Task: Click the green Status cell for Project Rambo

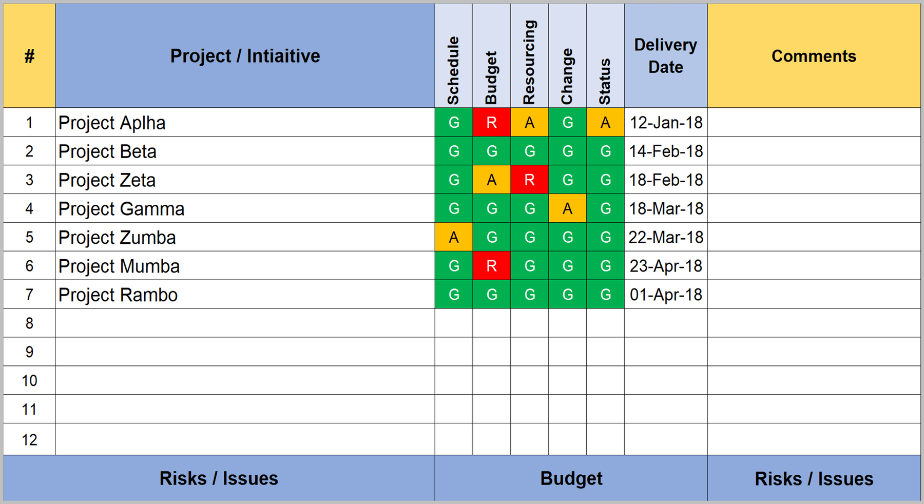Action: pyautogui.click(x=605, y=295)
